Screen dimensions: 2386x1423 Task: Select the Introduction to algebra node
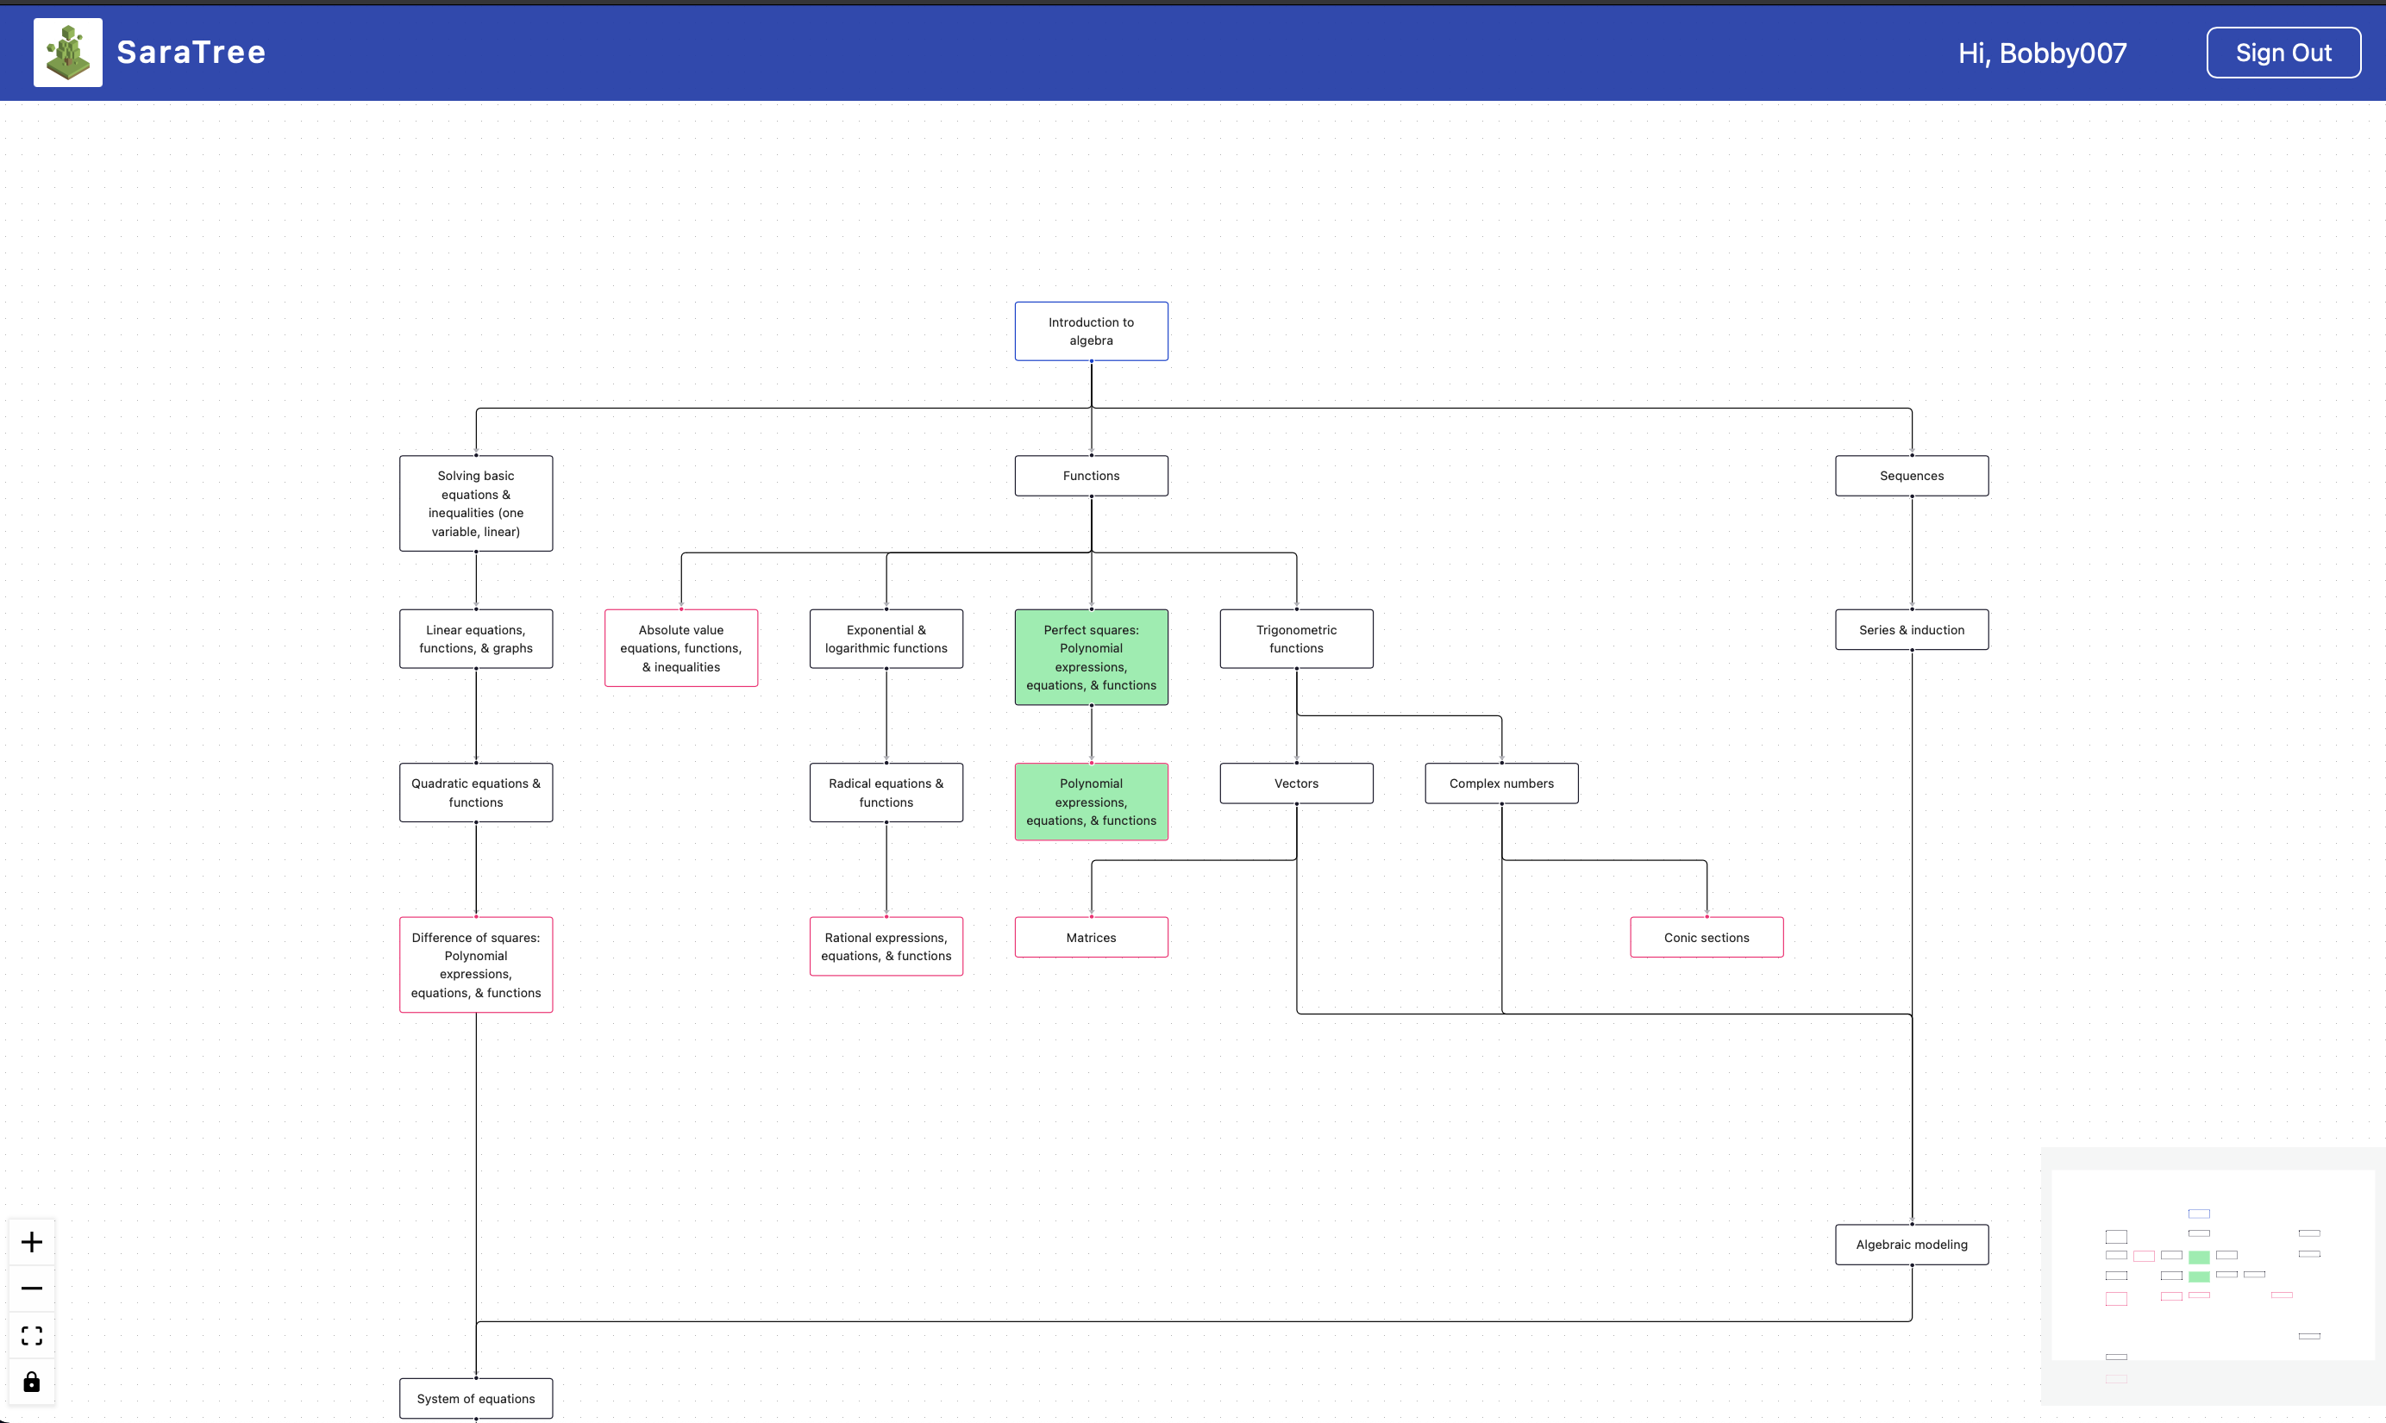pos(1091,331)
